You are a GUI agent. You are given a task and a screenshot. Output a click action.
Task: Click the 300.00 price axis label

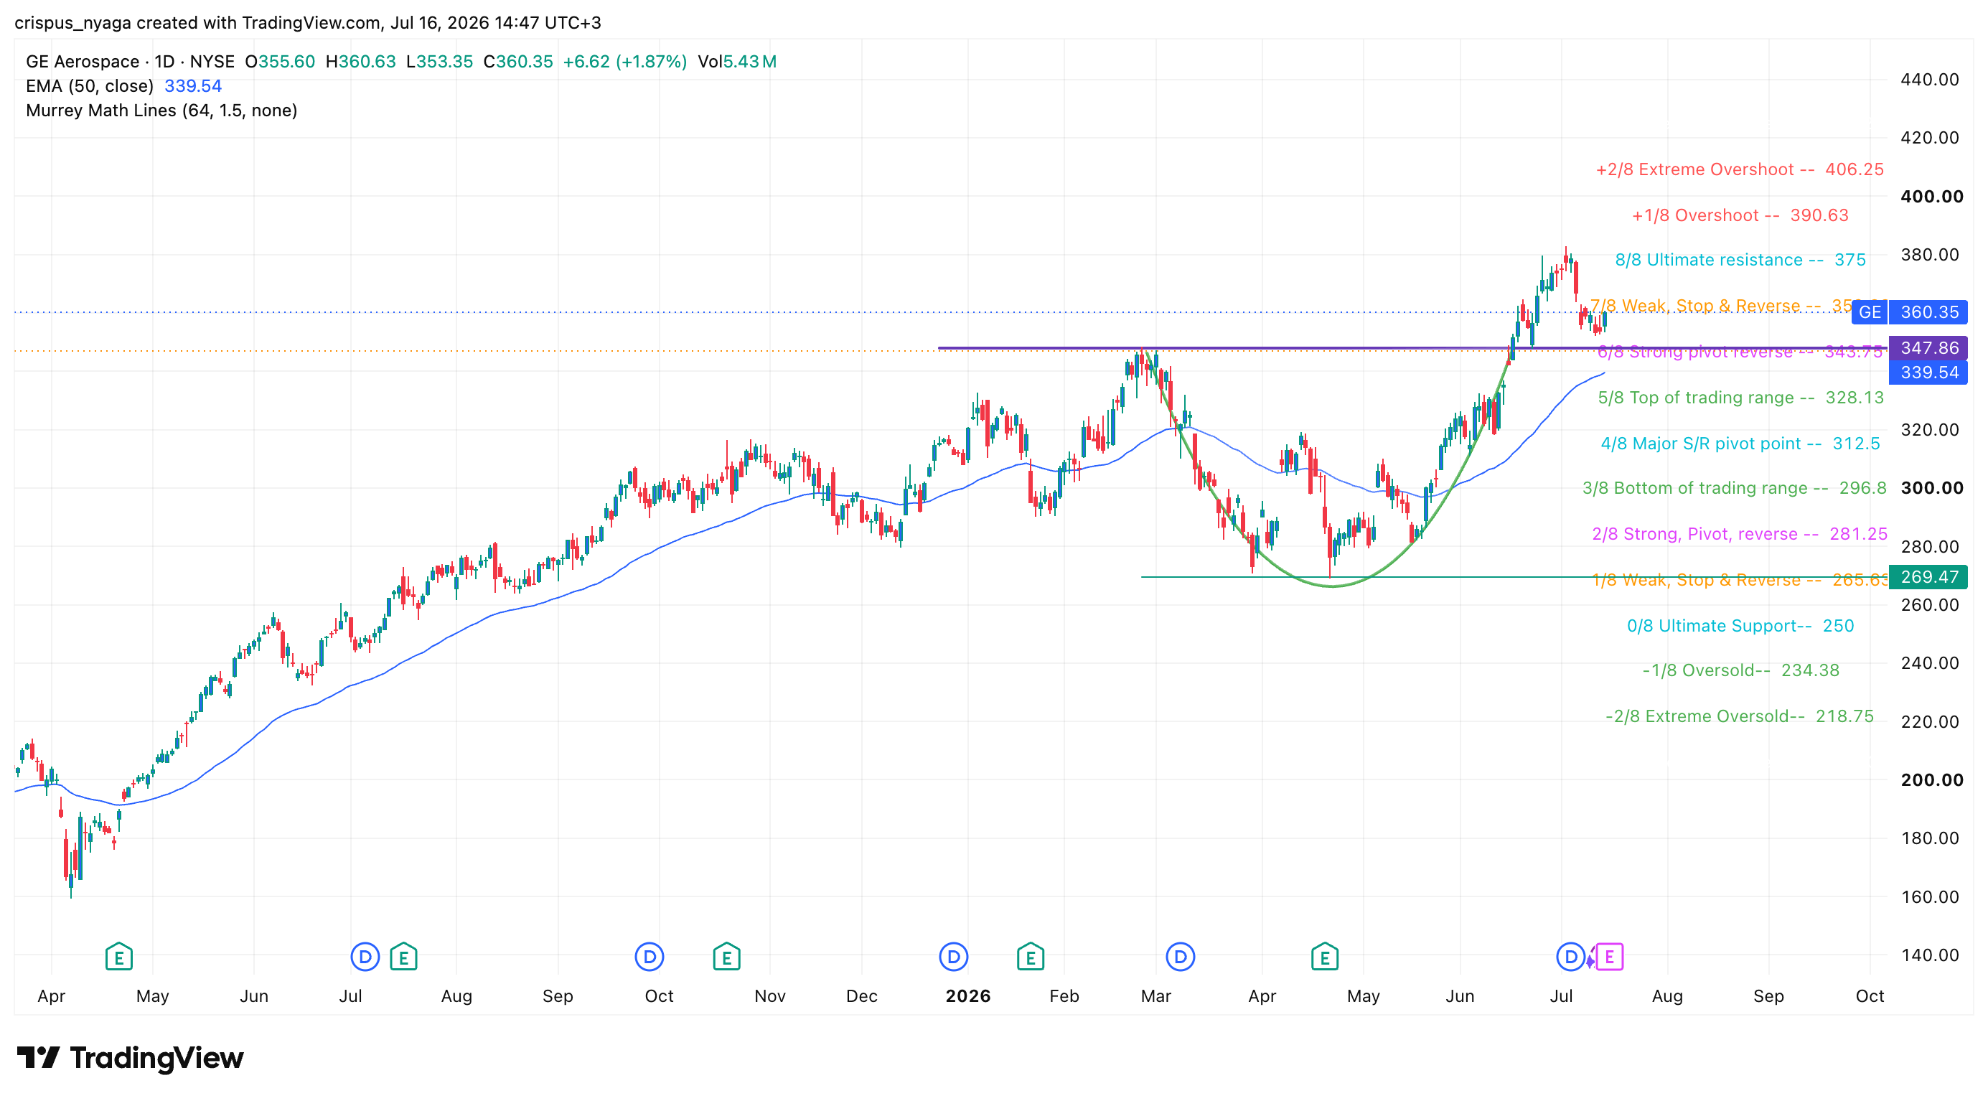pos(1932,488)
